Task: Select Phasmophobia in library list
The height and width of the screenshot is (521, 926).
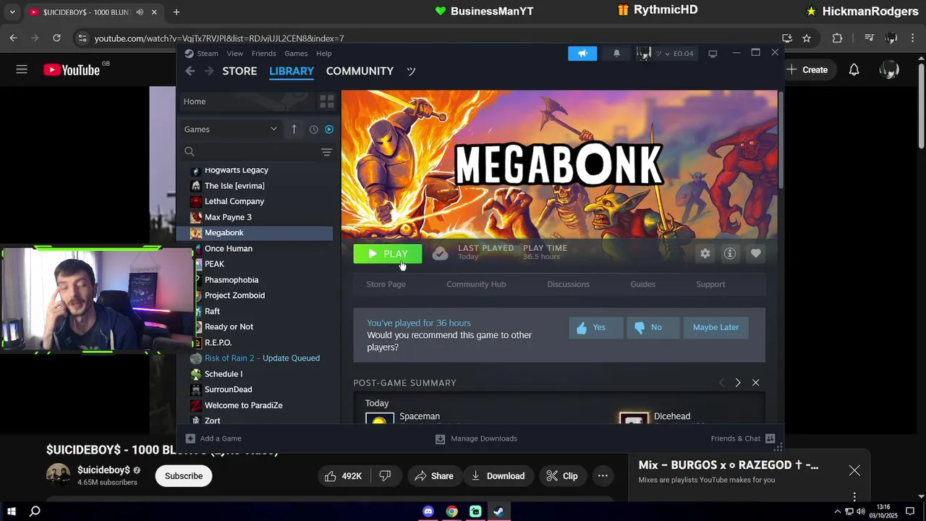Action: [x=231, y=280]
